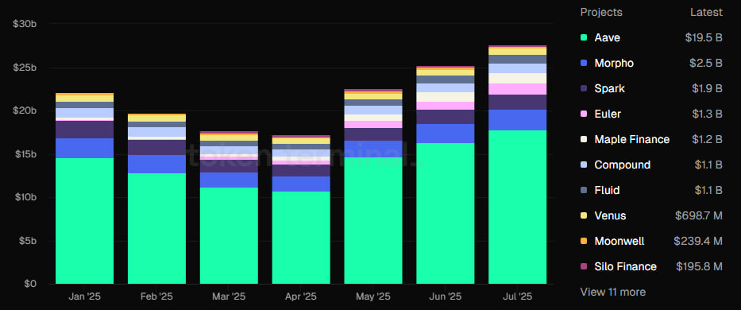Click the $15b y-axis label

click(x=25, y=154)
